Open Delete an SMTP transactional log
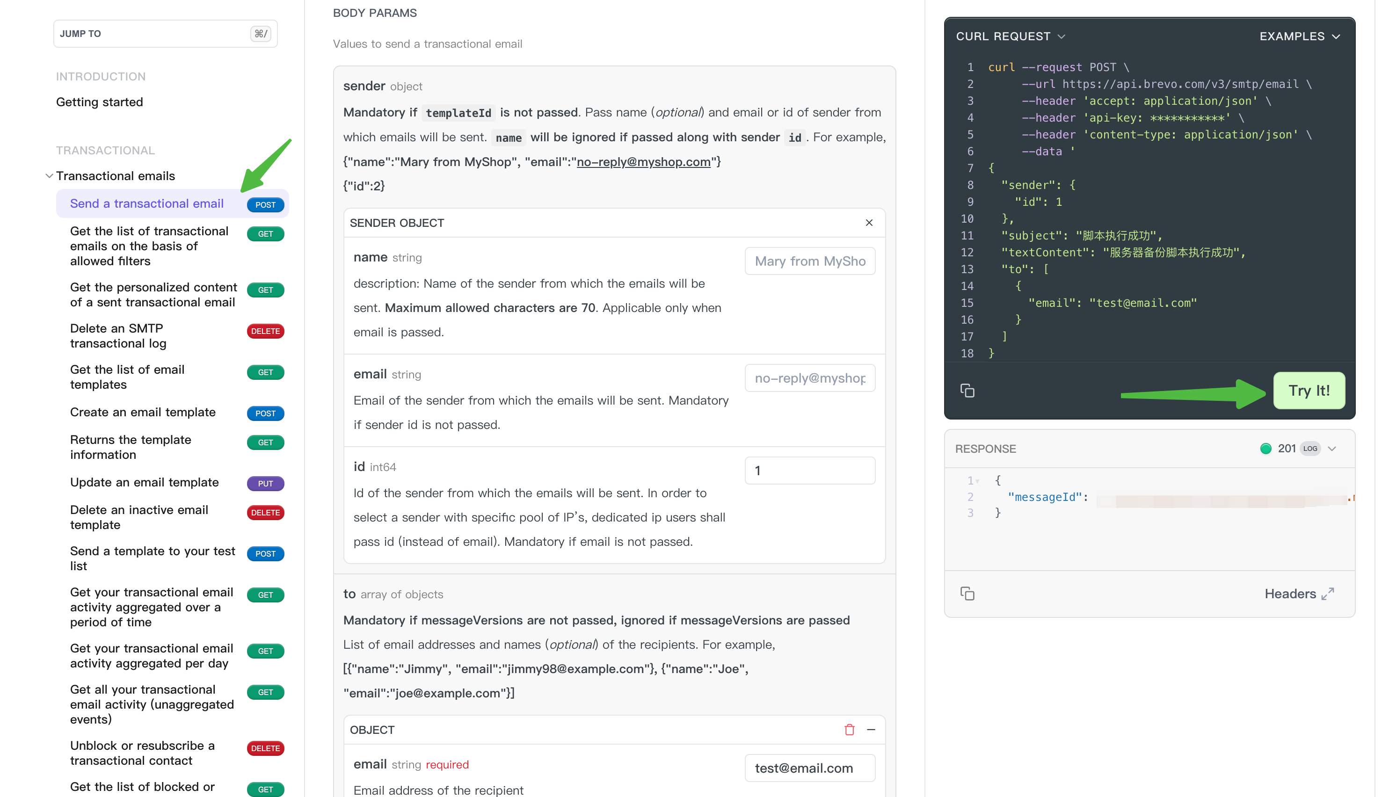1382x797 pixels. pos(118,335)
